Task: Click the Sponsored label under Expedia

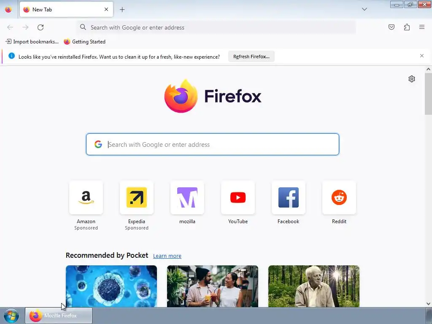Action: [137, 228]
